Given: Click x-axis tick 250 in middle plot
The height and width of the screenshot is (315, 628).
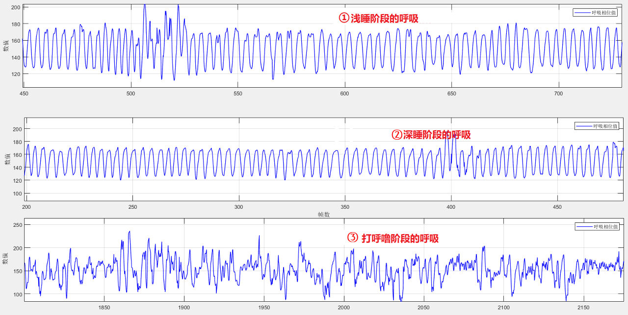Looking at the screenshot, I should pyautogui.click(x=132, y=207).
